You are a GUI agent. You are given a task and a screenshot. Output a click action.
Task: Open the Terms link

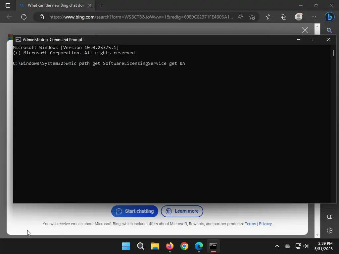click(x=250, y=224)
